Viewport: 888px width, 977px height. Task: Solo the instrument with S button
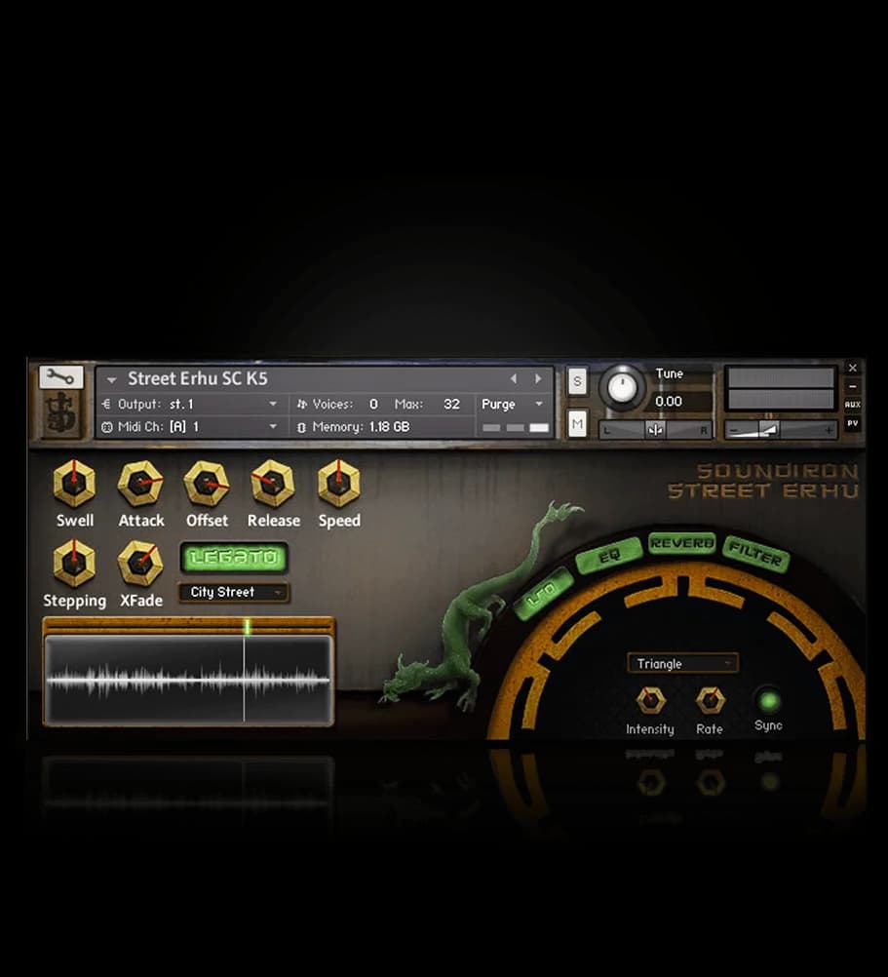pos(577,381)
